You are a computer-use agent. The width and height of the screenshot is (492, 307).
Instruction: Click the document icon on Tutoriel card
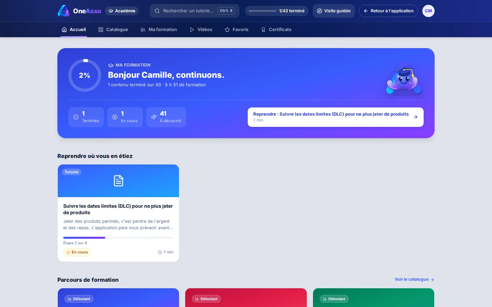[x=118, y=181]
